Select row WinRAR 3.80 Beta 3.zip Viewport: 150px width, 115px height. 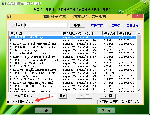pos(73,37)
